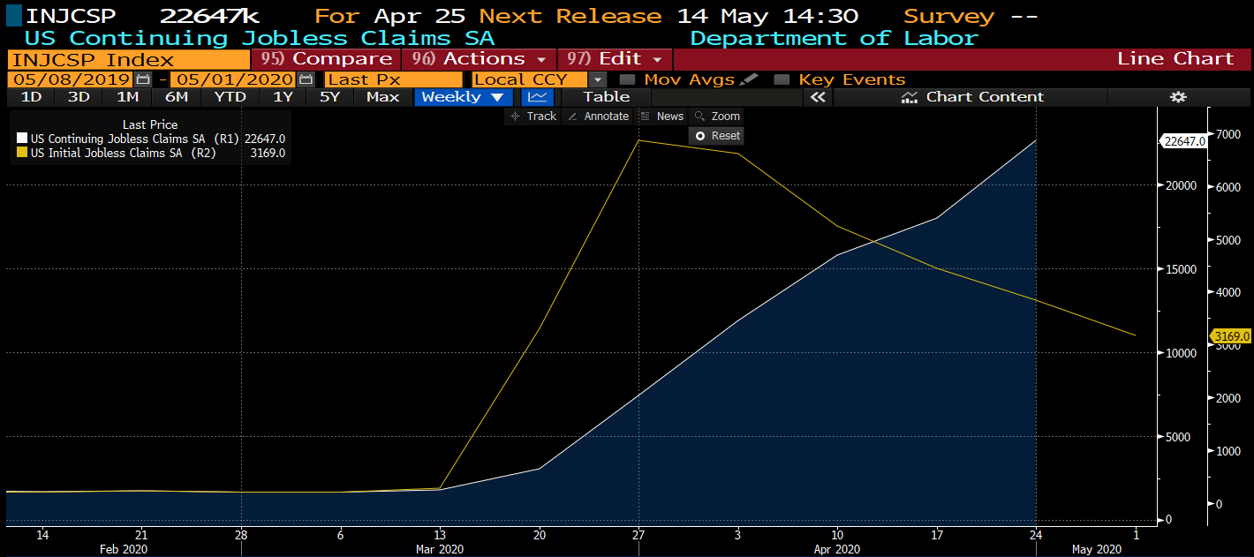Select the line chart view icon
The image size is (1254, 557).
[536, 97]
